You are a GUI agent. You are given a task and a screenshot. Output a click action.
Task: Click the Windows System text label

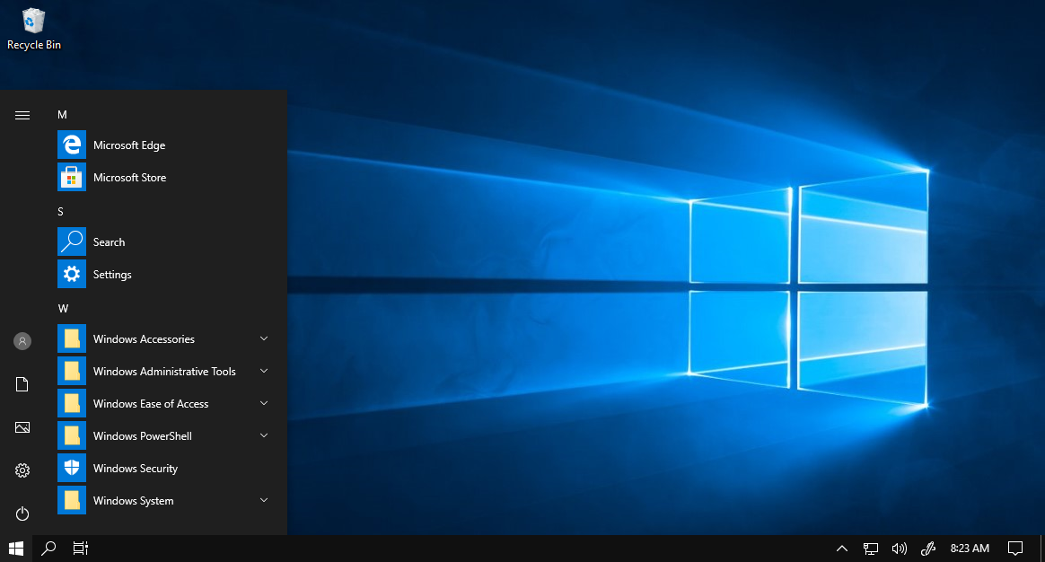(133, 501)
